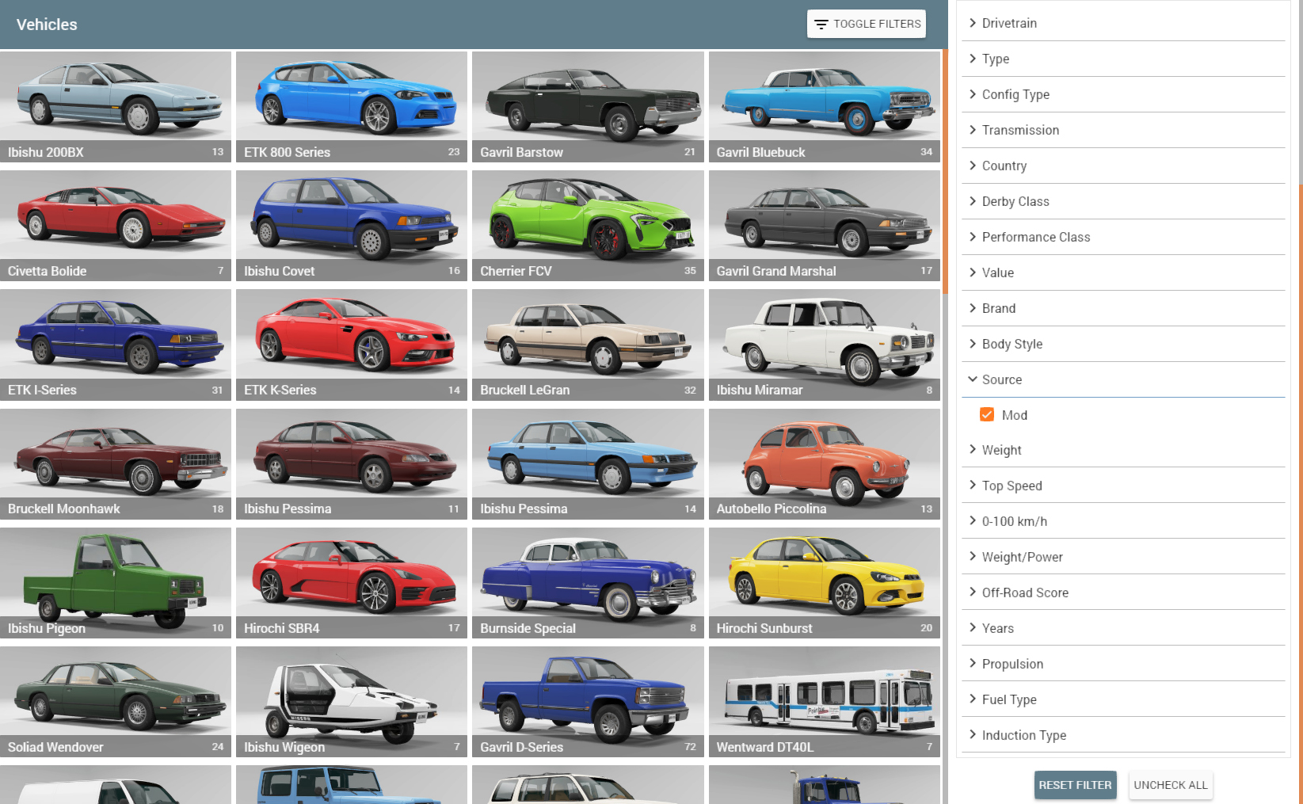The width and height of the screenshot is (1303, 804).
Task: Expand the Type filter section
Action: coord(1123,59)
